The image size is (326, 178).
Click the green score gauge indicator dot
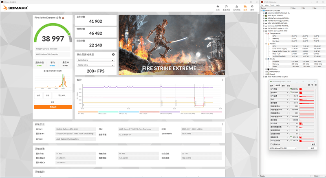[x=69, y=34]
